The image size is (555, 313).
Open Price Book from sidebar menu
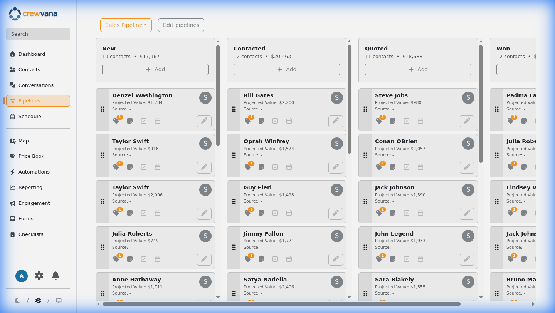point(31,156)
